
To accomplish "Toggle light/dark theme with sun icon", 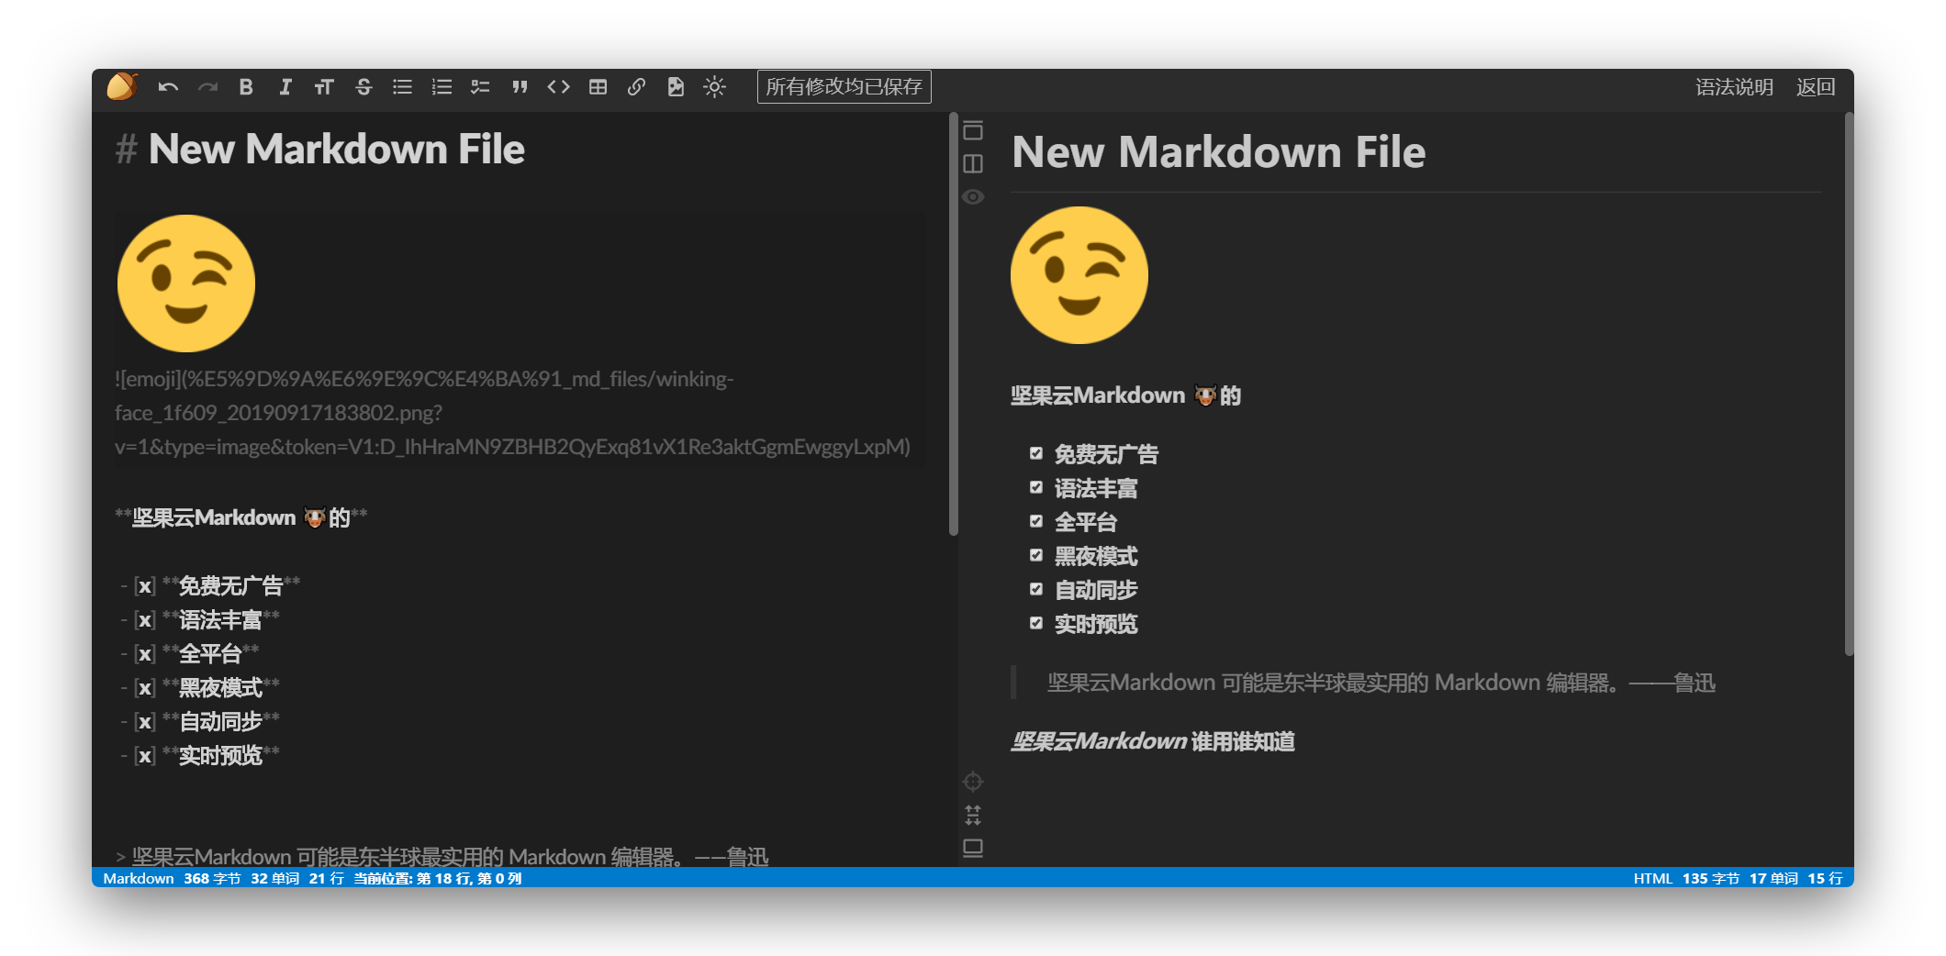I will pos(714,87).
